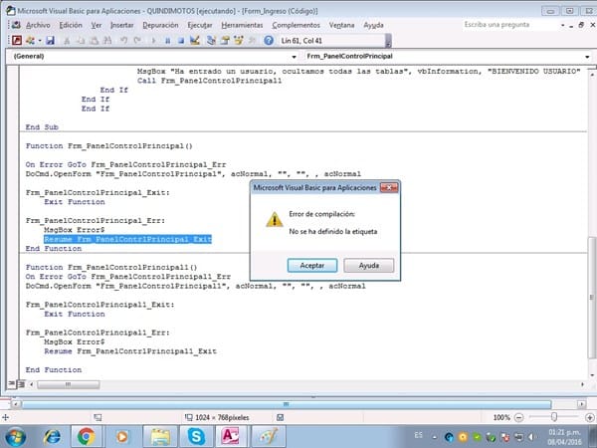Click the Ayuda button in the dialog
597x448 pixels.
(x=368, y=266)
